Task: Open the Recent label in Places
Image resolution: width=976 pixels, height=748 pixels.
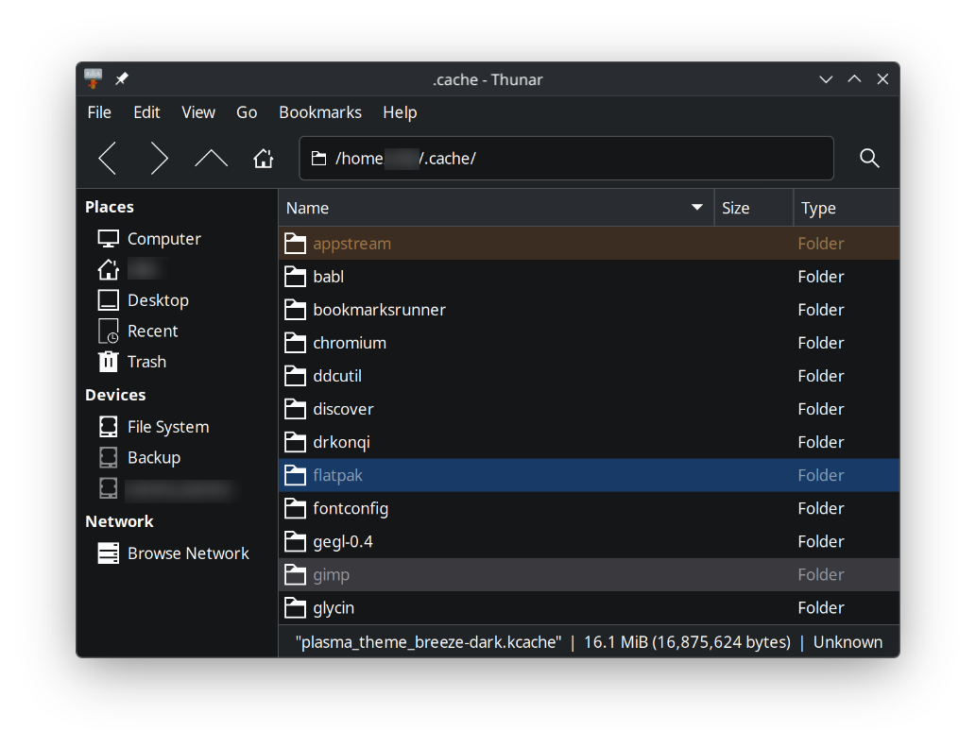Action: click(x=152, y=331)
